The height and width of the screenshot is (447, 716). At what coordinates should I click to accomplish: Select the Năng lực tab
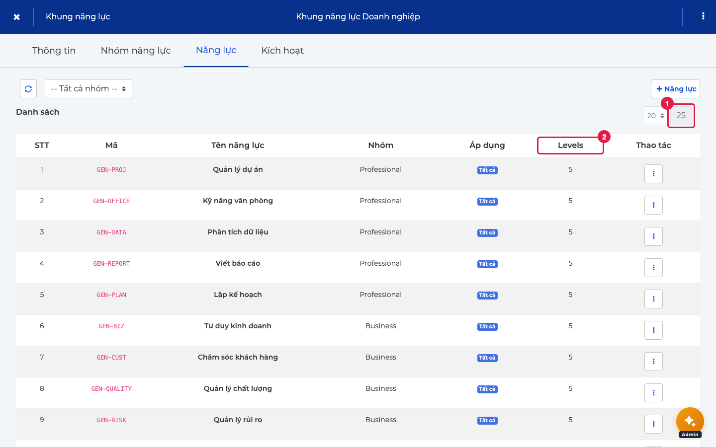[x=216, y=50]
